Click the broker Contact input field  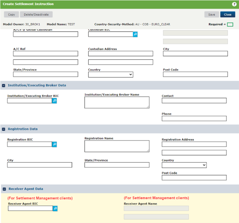pyautogui.click(x=194, y=101)
